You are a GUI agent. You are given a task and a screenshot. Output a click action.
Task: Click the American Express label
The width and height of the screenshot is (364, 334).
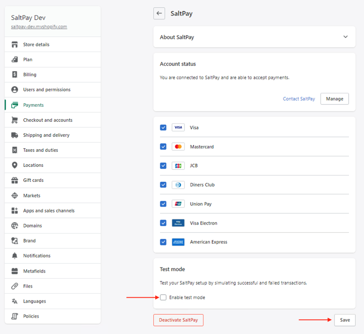(209, 242)
